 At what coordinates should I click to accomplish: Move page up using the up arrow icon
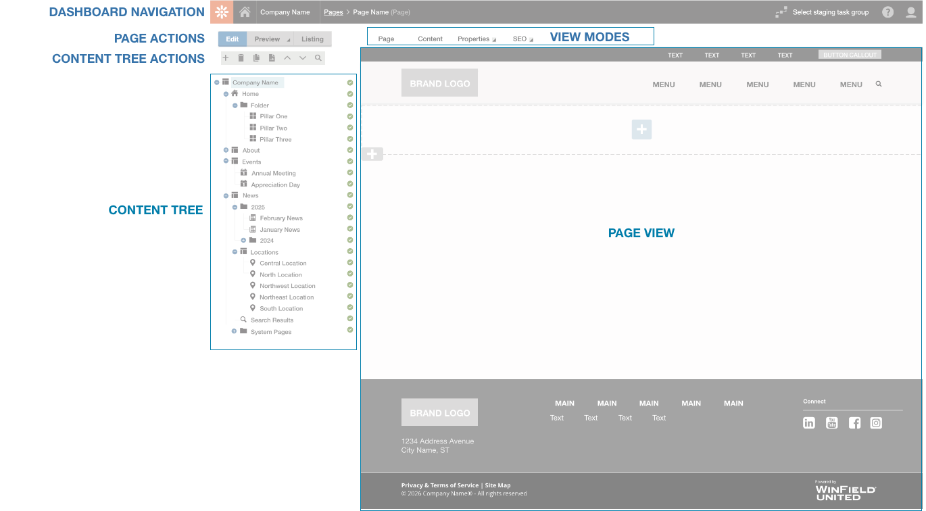click(287, 58)
